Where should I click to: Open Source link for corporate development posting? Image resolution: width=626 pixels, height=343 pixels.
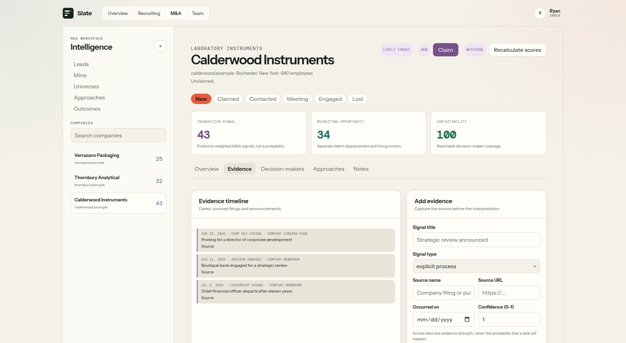[x=208, y=246]
